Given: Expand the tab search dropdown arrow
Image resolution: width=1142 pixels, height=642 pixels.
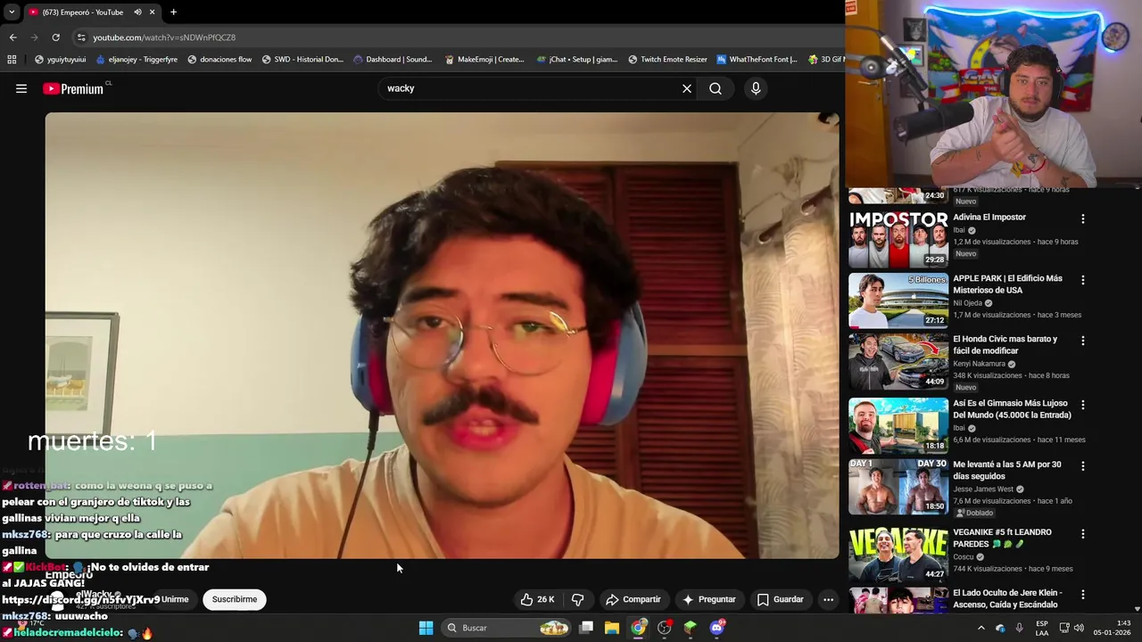Looking at the screenshot, I should point(12,12).
